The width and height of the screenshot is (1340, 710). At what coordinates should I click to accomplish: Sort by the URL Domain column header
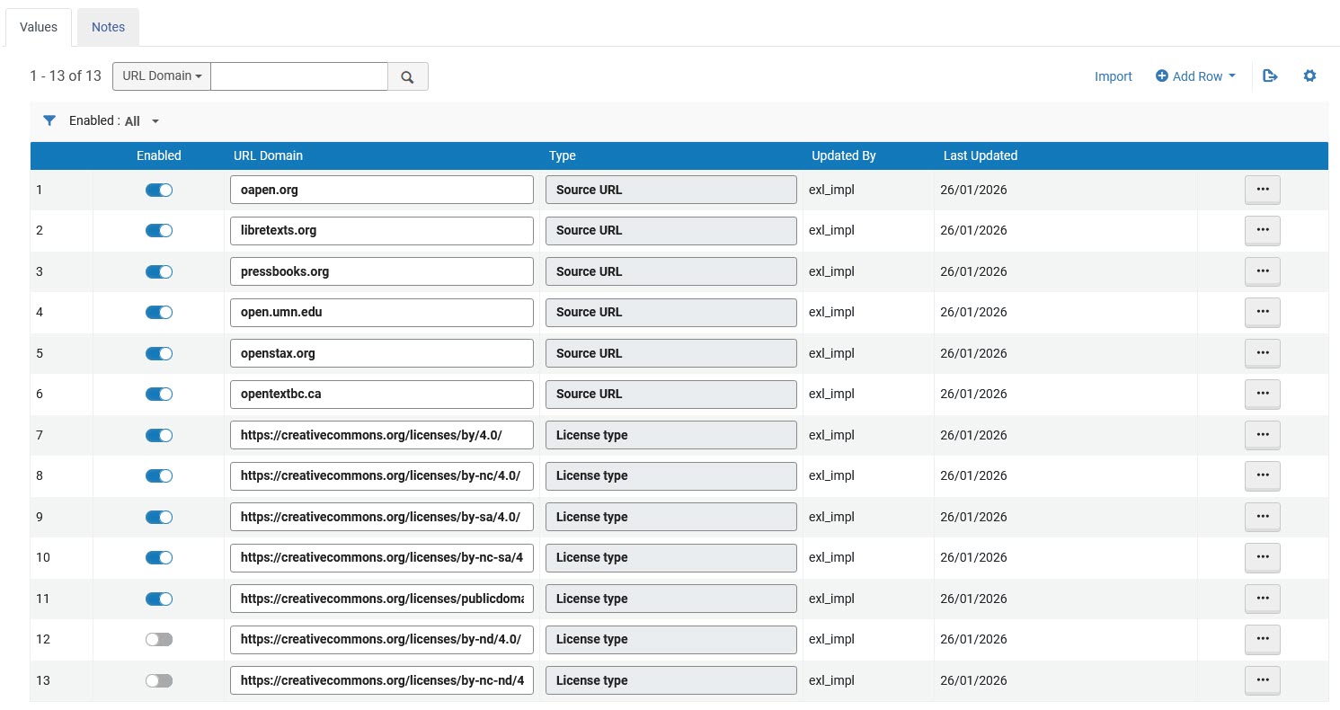268,155
